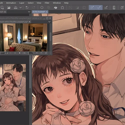Screen dimensions: 125x125
Task: Click the smartphone/tablet companion icon
Action: [x=114, y=7]
